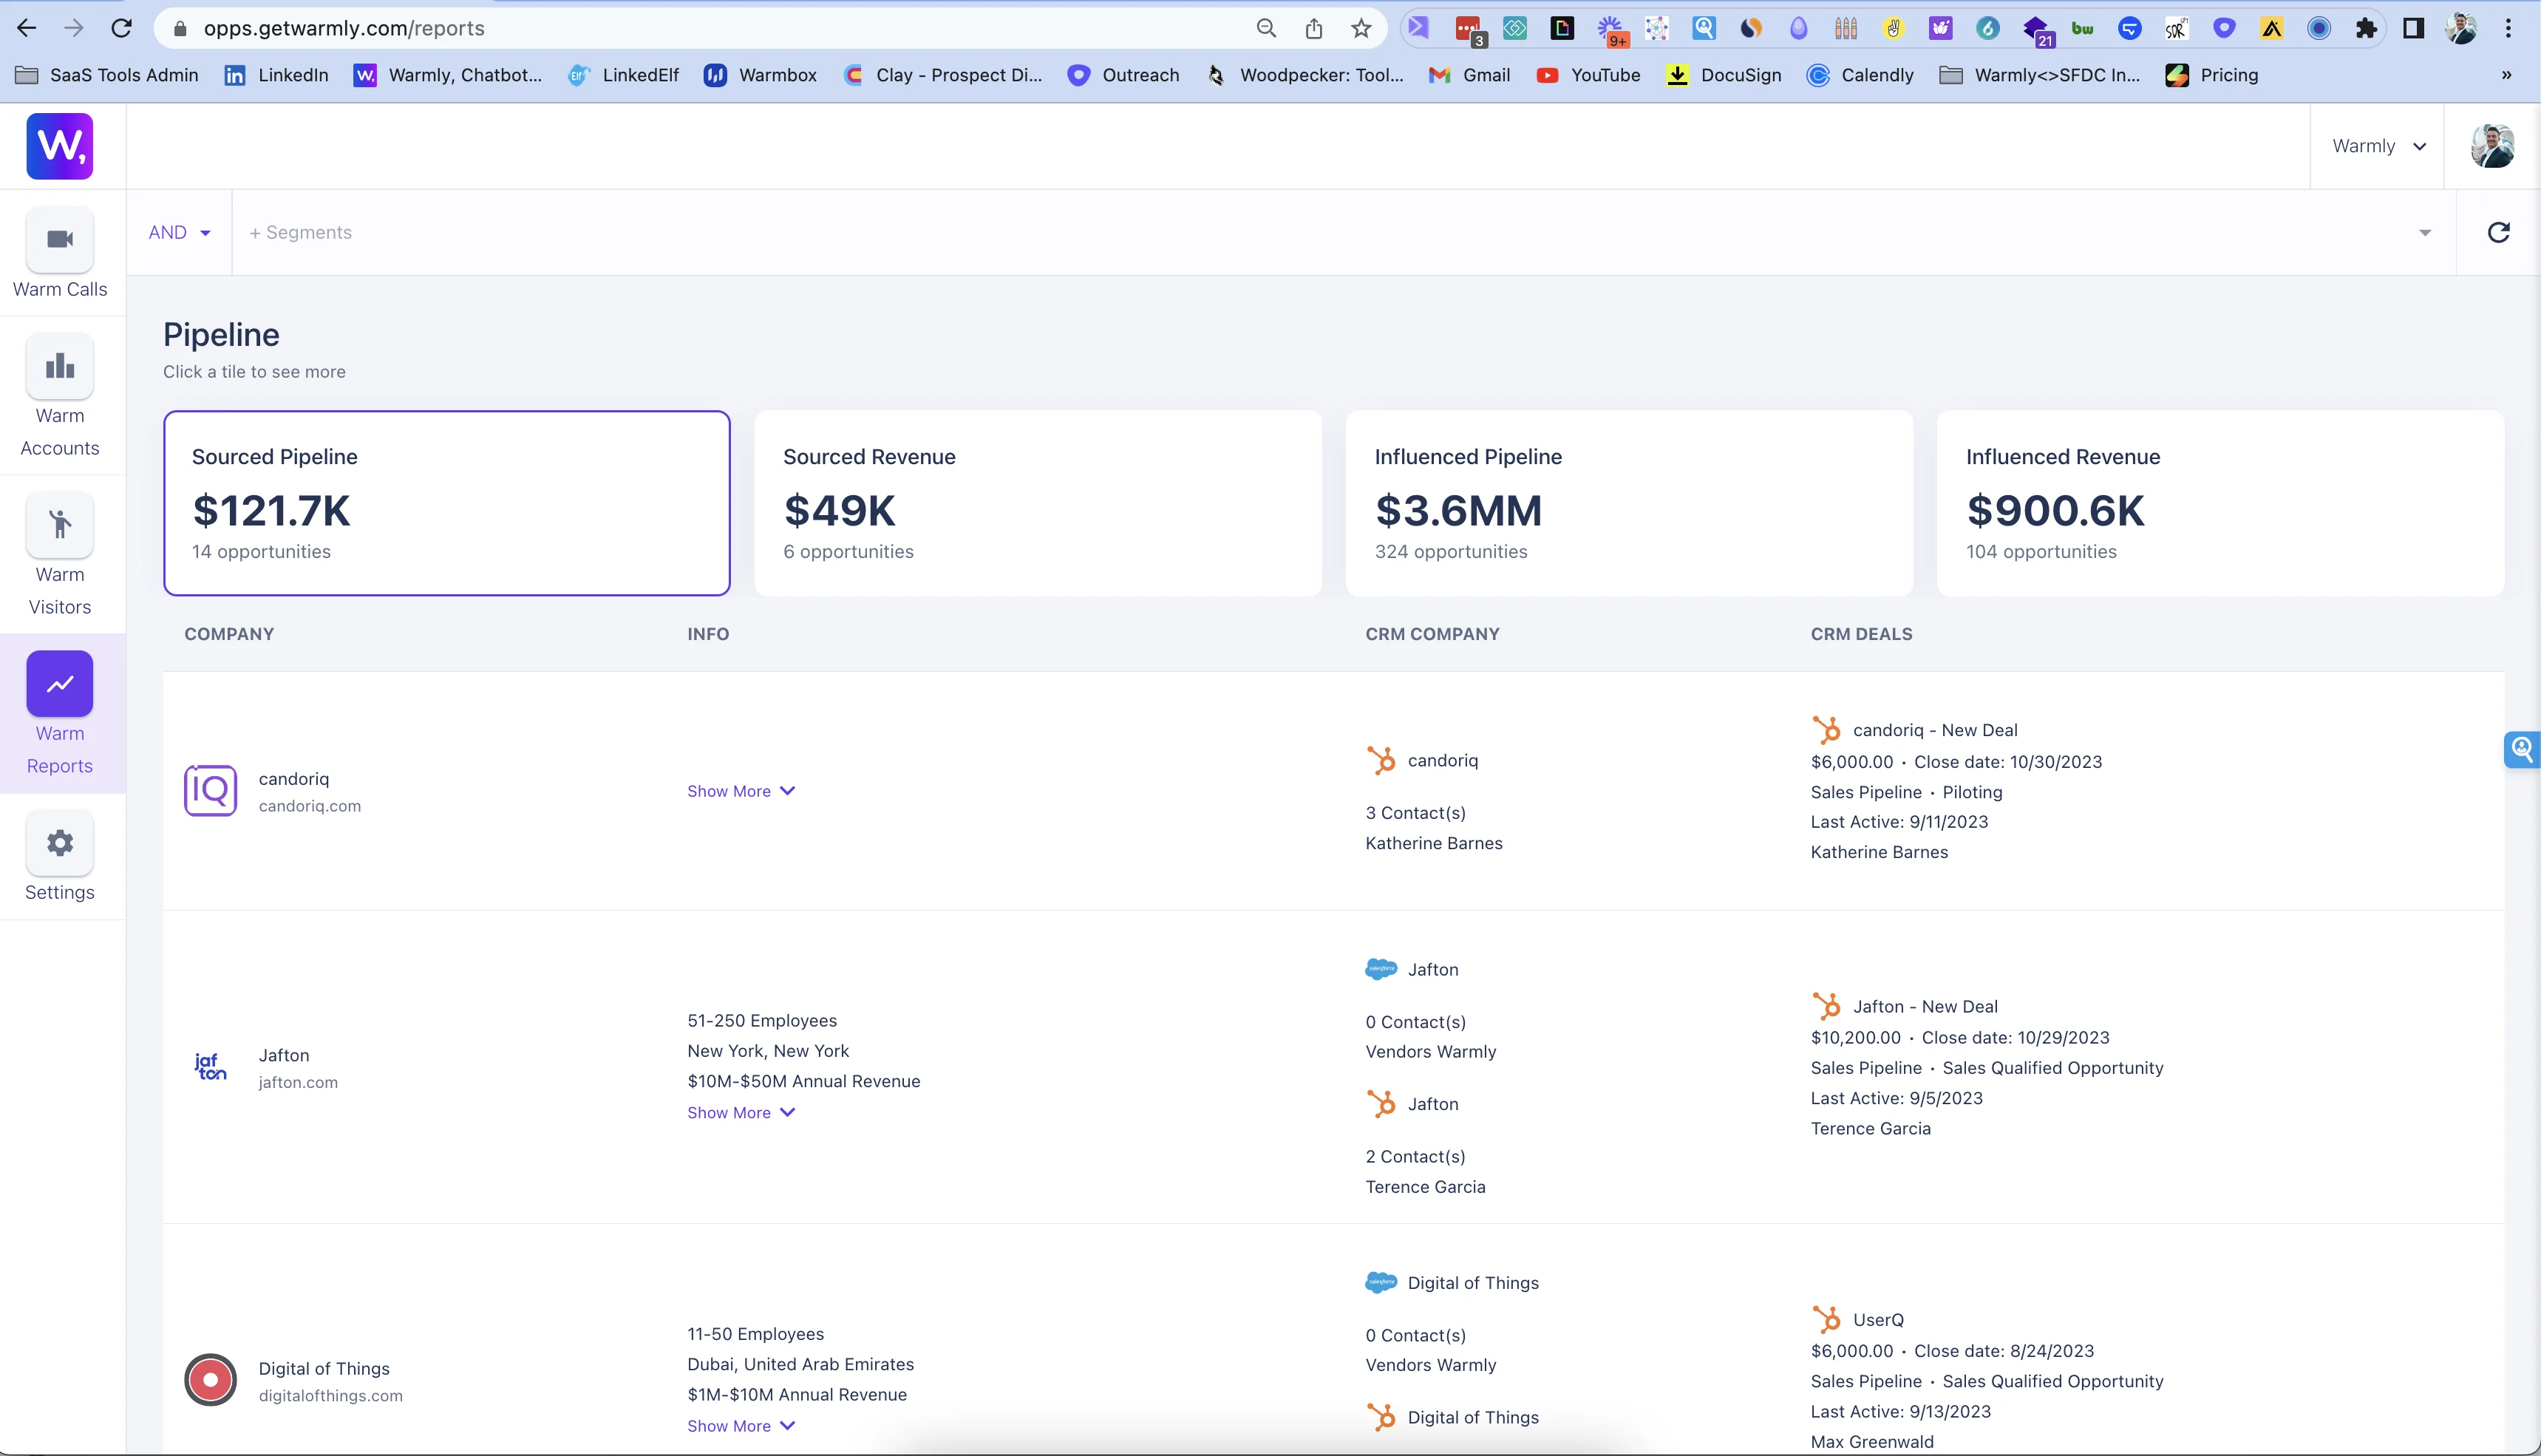Screen dimensions: 2541x1456
Task: Click CRM DEALS column header
Action: point(1861,634)
